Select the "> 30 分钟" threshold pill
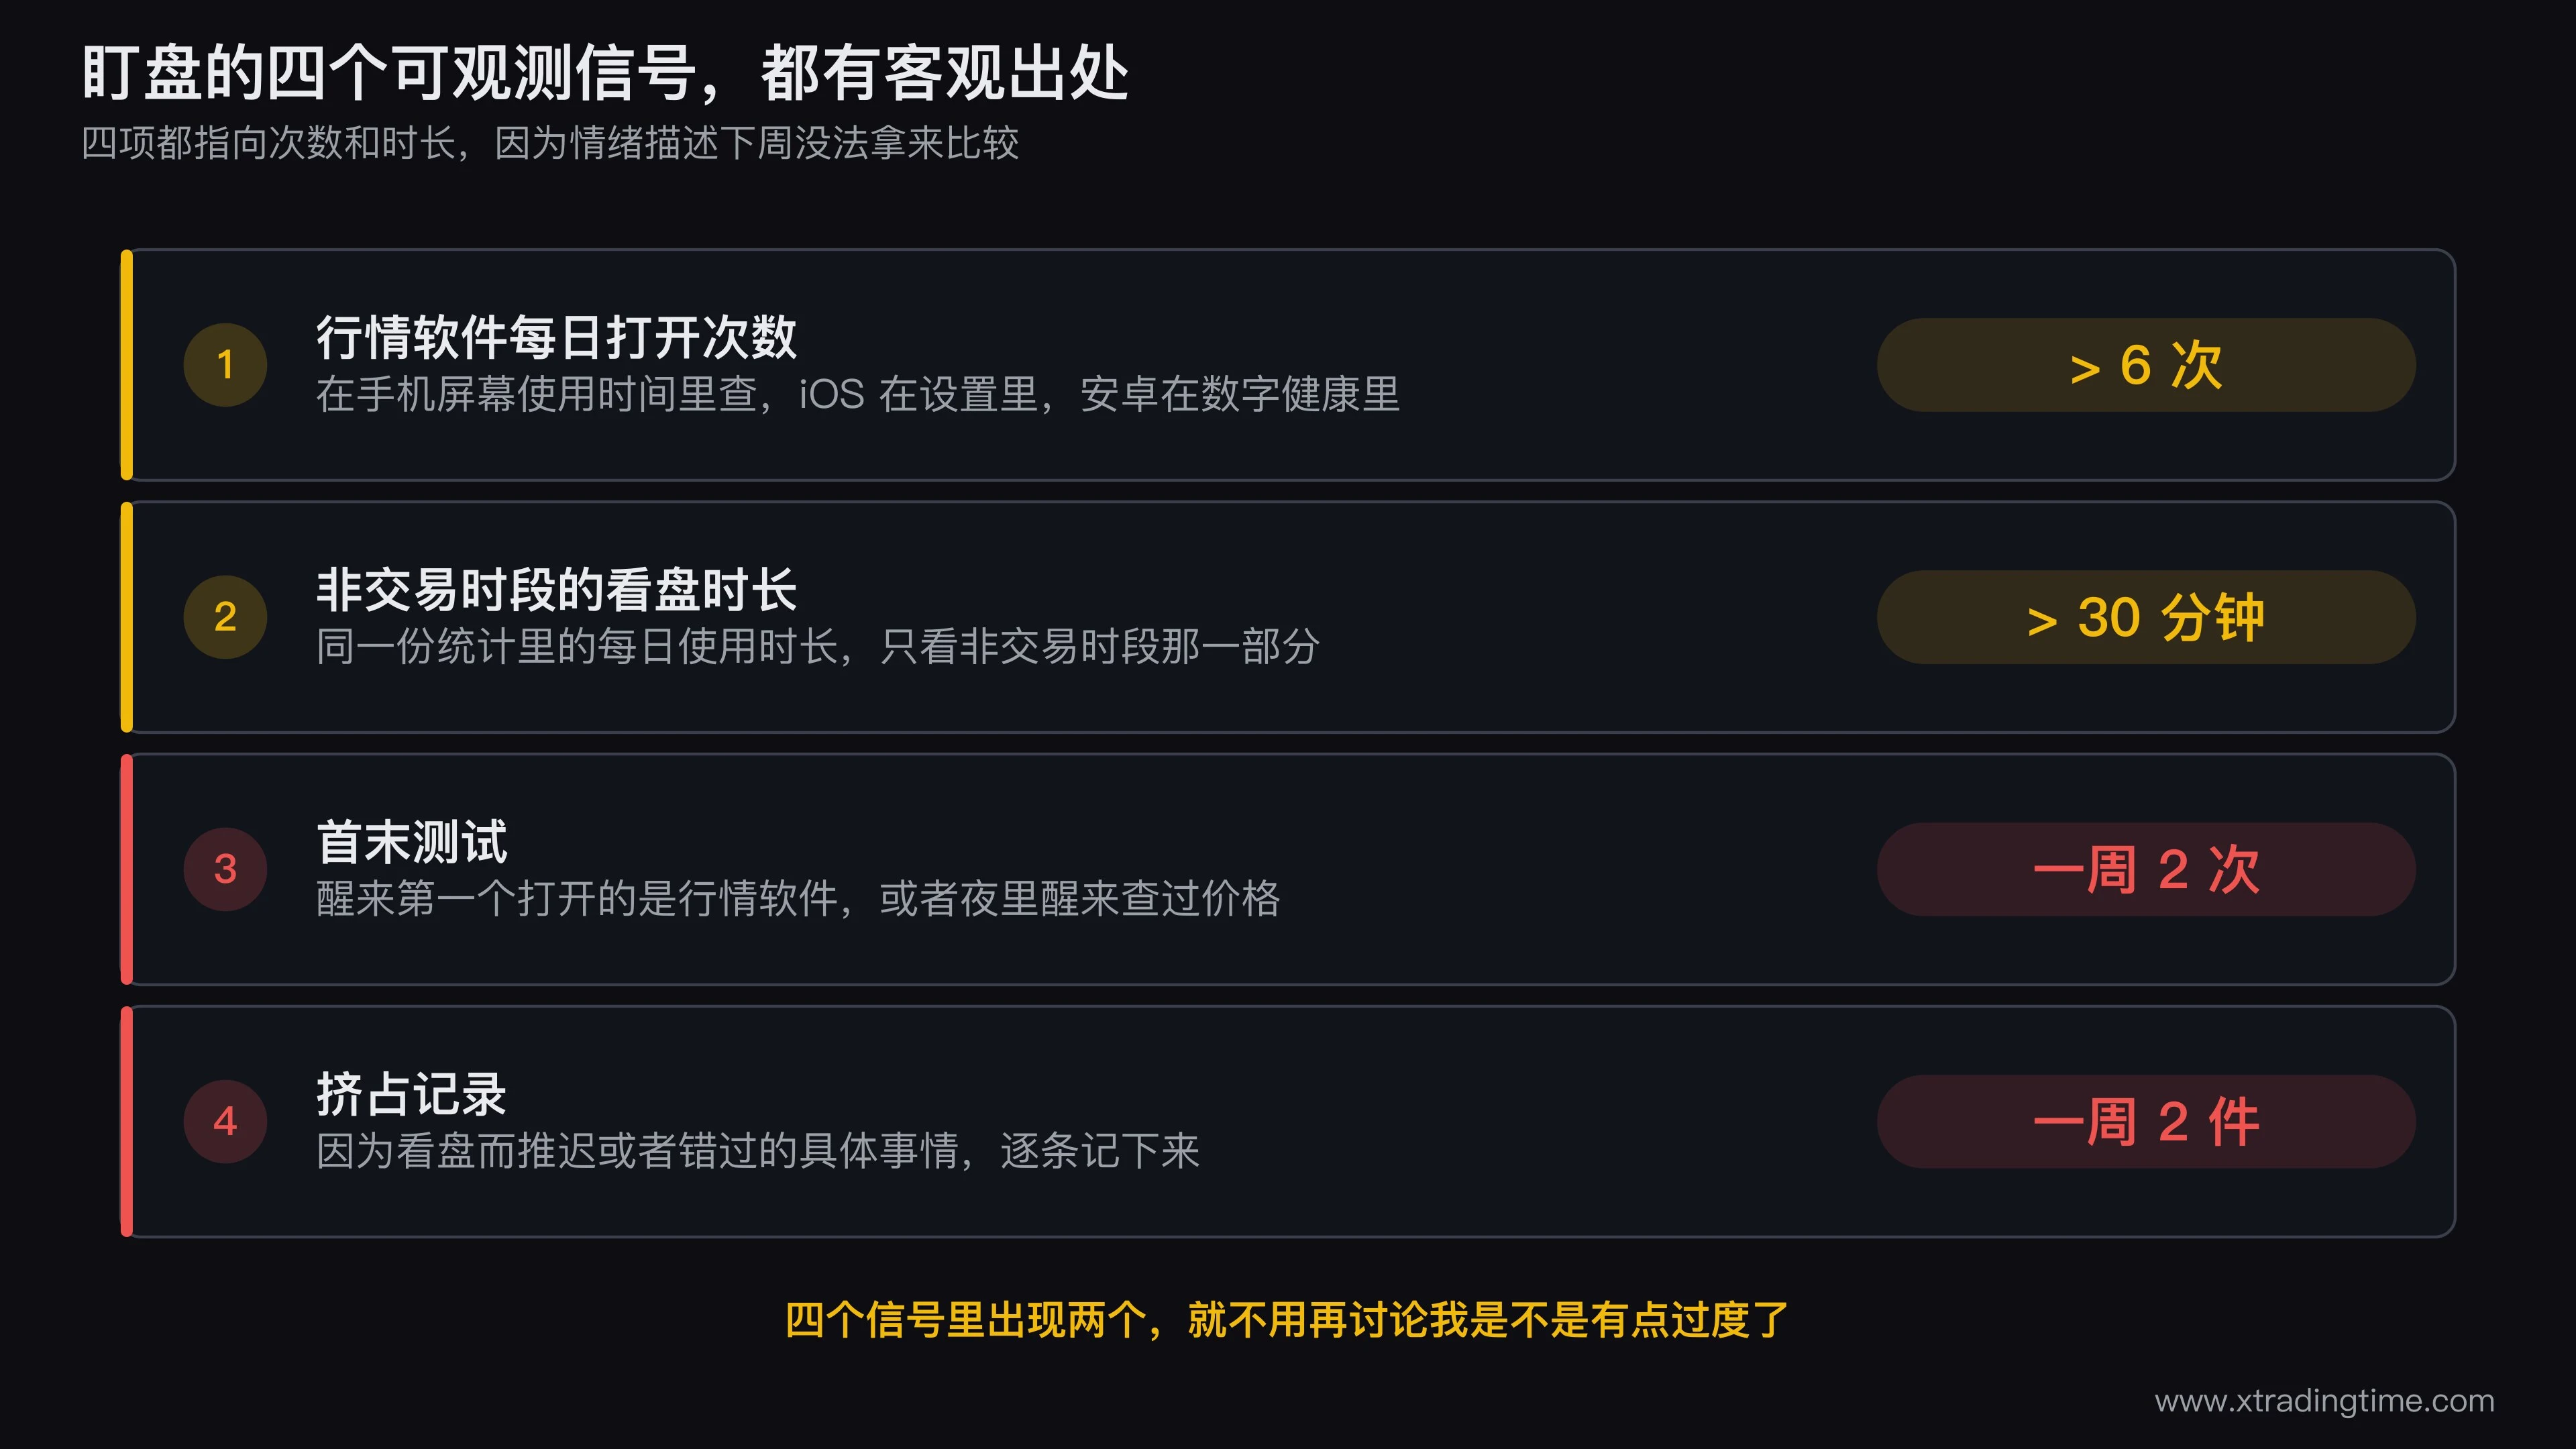 (x=2146, y=617)
